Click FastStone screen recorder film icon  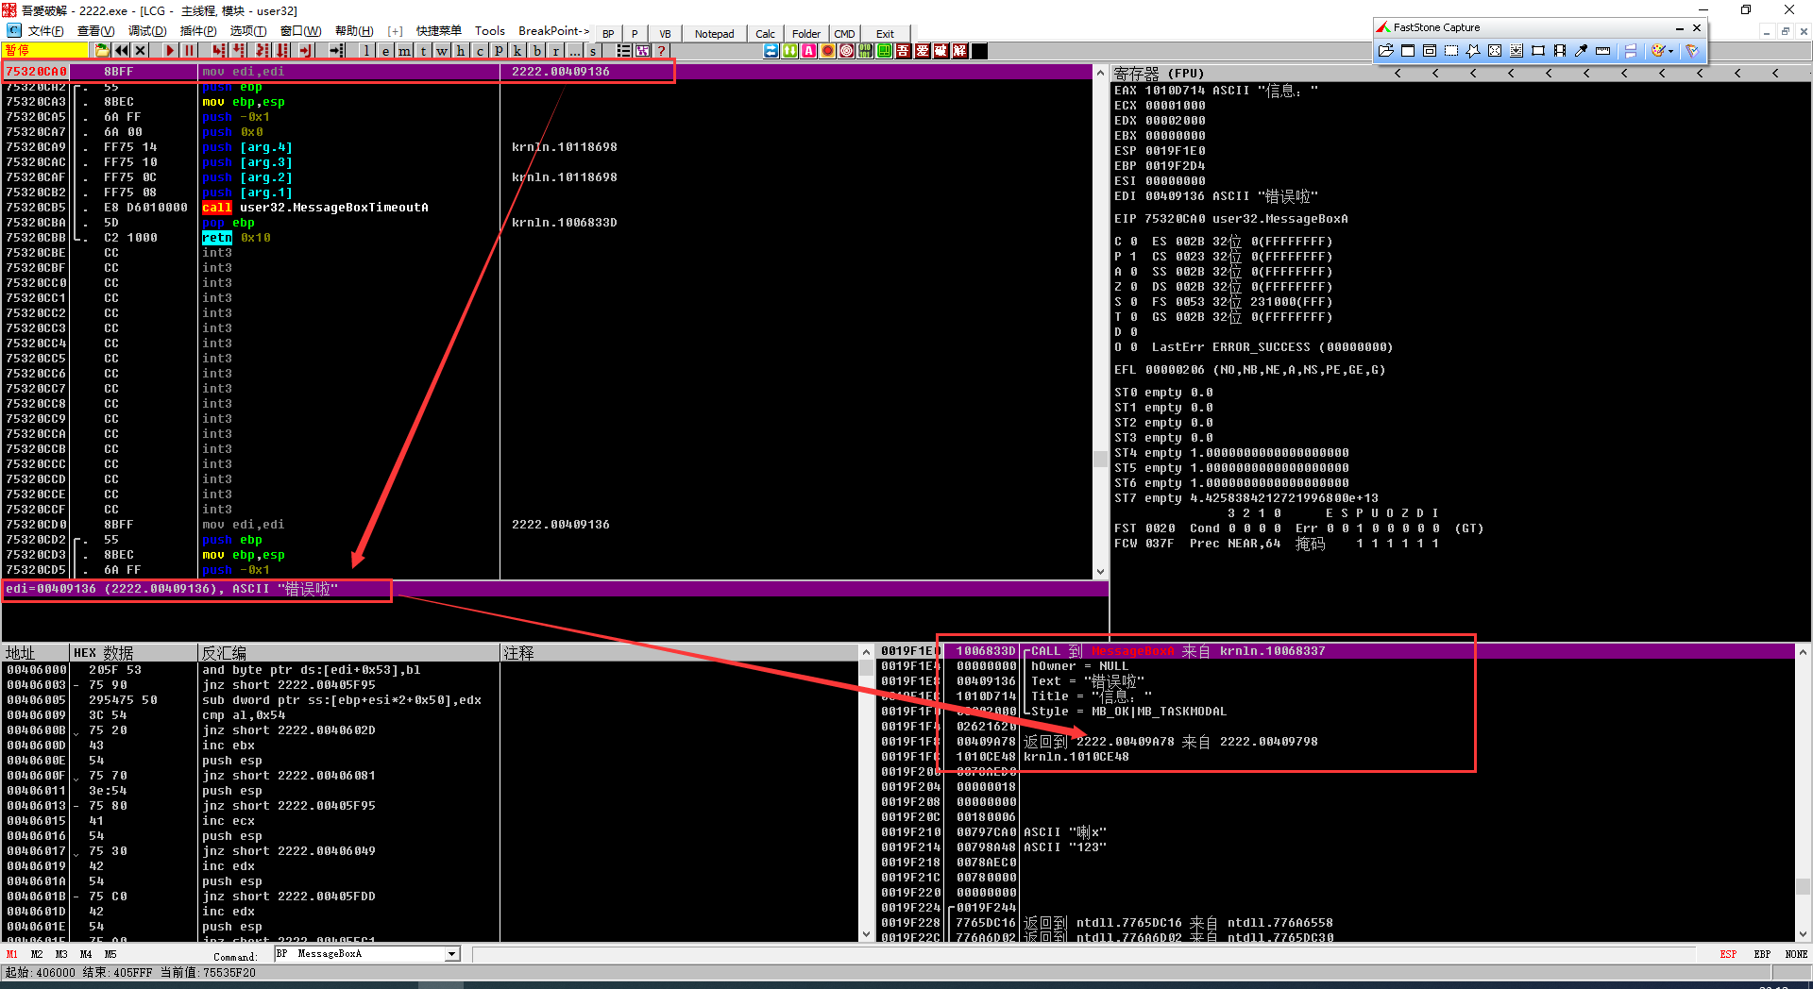[1560, 50]
